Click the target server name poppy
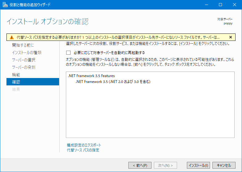Screen dimensions: 242x172 point(228,23)
